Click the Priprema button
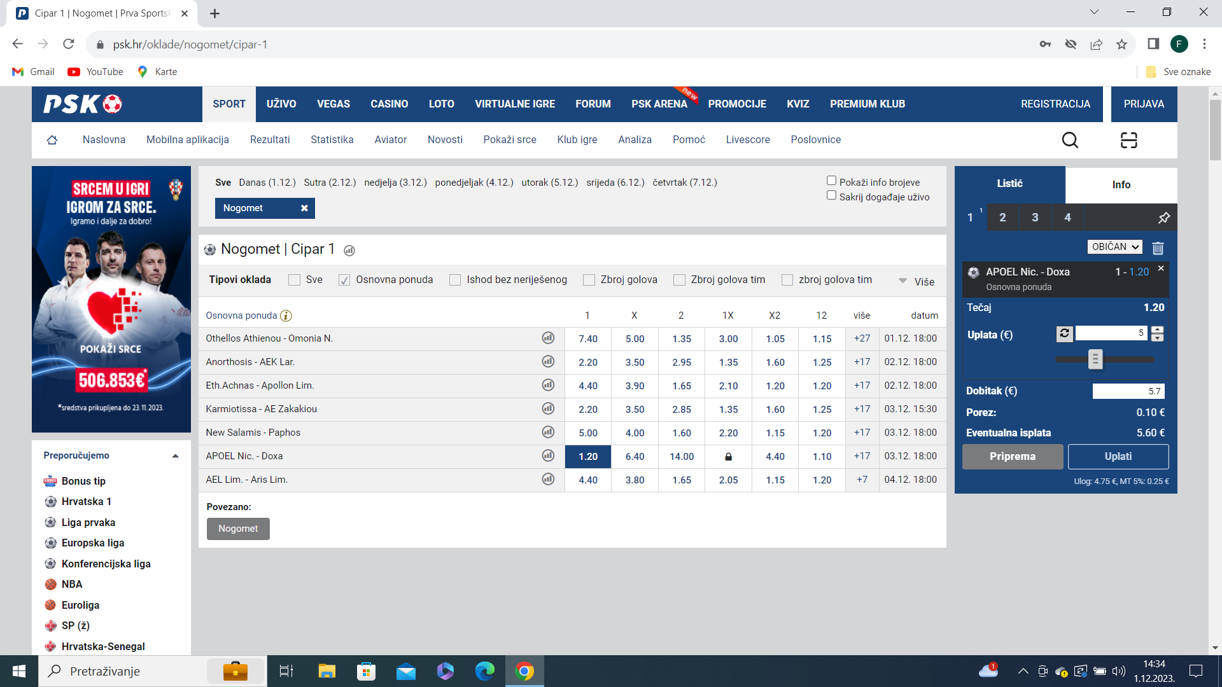The image size is (1222, 687). click(x=1013, y=456)
